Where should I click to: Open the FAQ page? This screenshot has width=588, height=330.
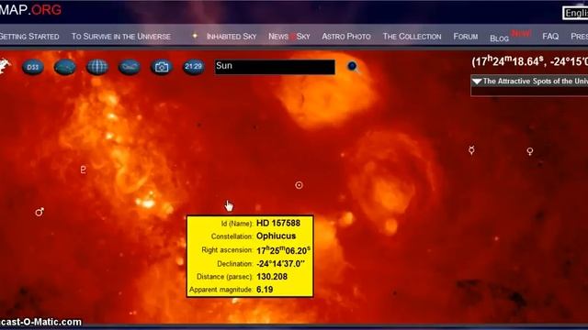[x=550, y=37]
